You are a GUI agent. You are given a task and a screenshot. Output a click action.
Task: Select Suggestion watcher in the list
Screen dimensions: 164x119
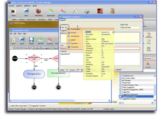point(129,99)
